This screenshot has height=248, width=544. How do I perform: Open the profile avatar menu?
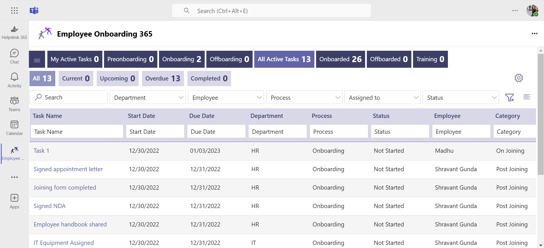532,10
